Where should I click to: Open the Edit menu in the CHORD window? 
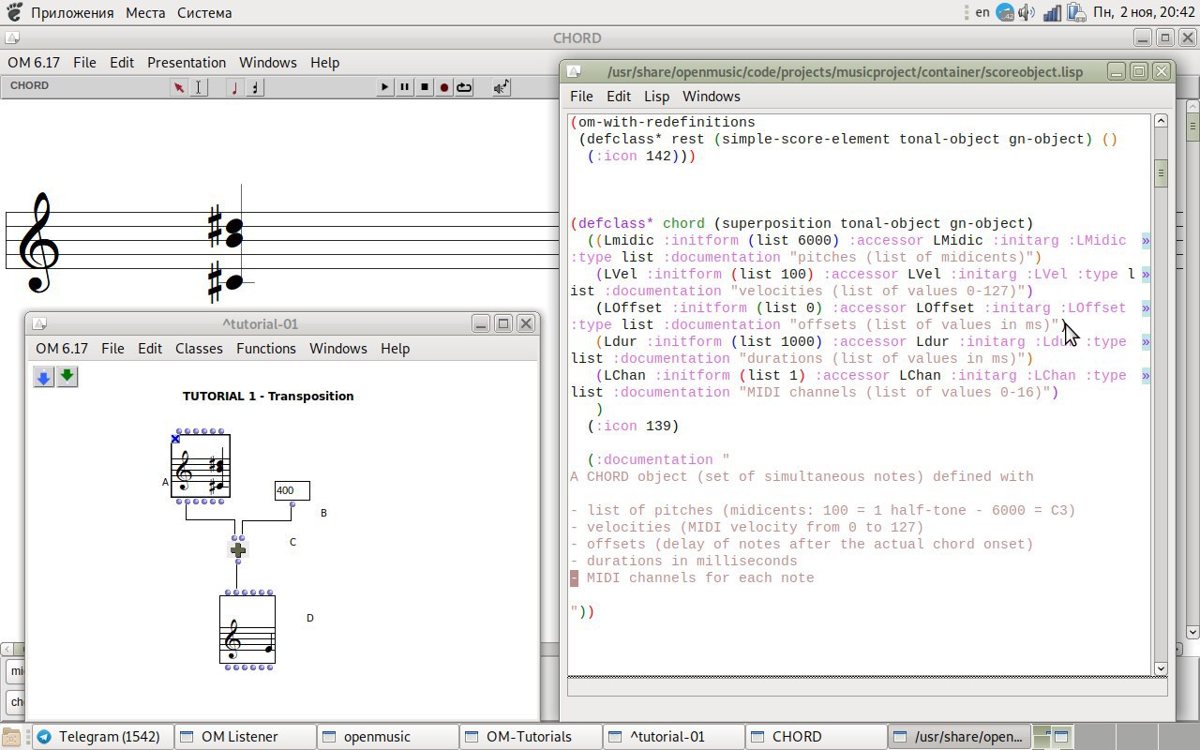click(x=122, y=63)
